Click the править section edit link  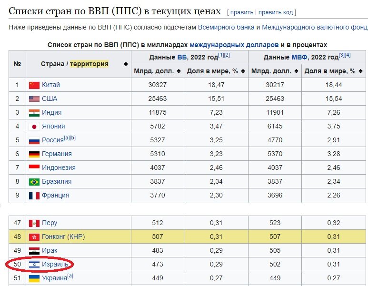[x=242, y=12]
